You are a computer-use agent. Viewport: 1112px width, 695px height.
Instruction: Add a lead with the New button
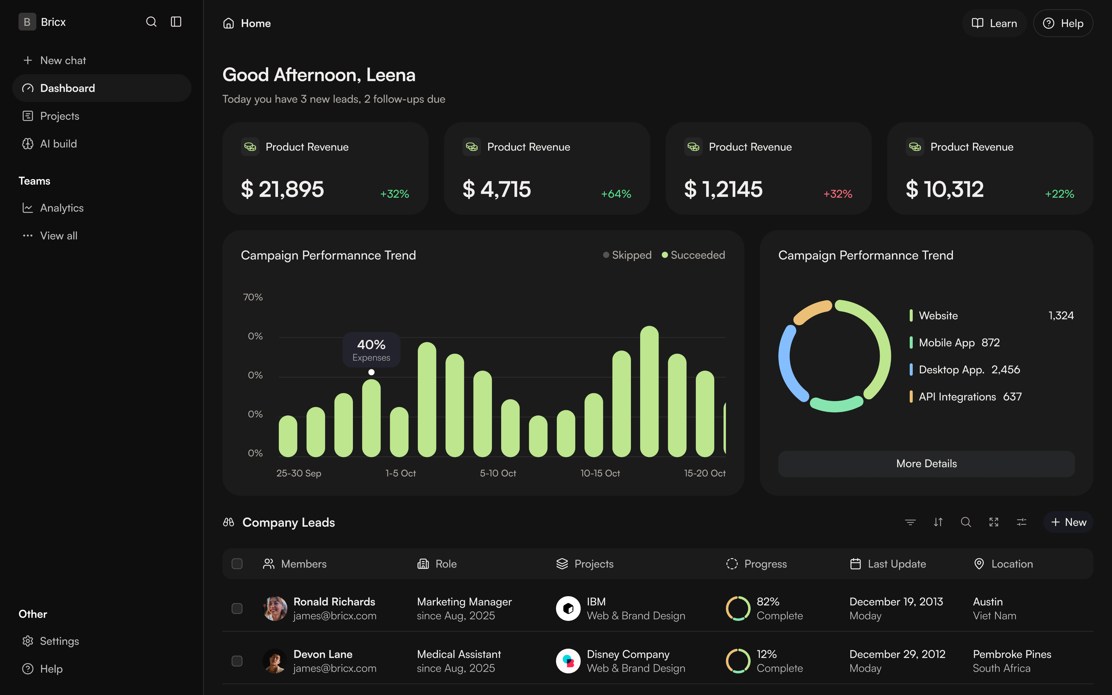click(x=1068, y=522)
